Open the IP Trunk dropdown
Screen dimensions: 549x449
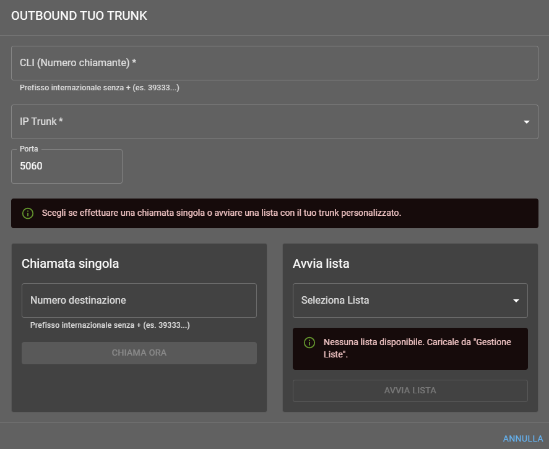[274, 122]
